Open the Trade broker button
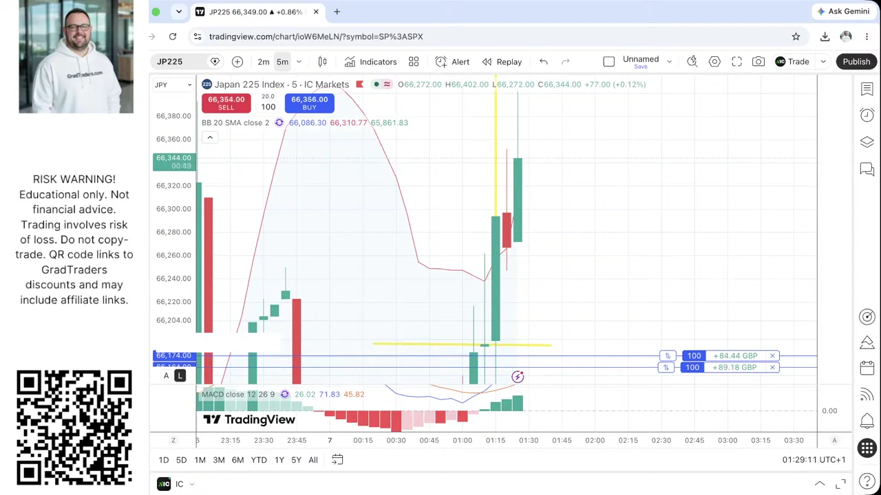Screen dimensions: 881x495 click(x=792, y=62)
